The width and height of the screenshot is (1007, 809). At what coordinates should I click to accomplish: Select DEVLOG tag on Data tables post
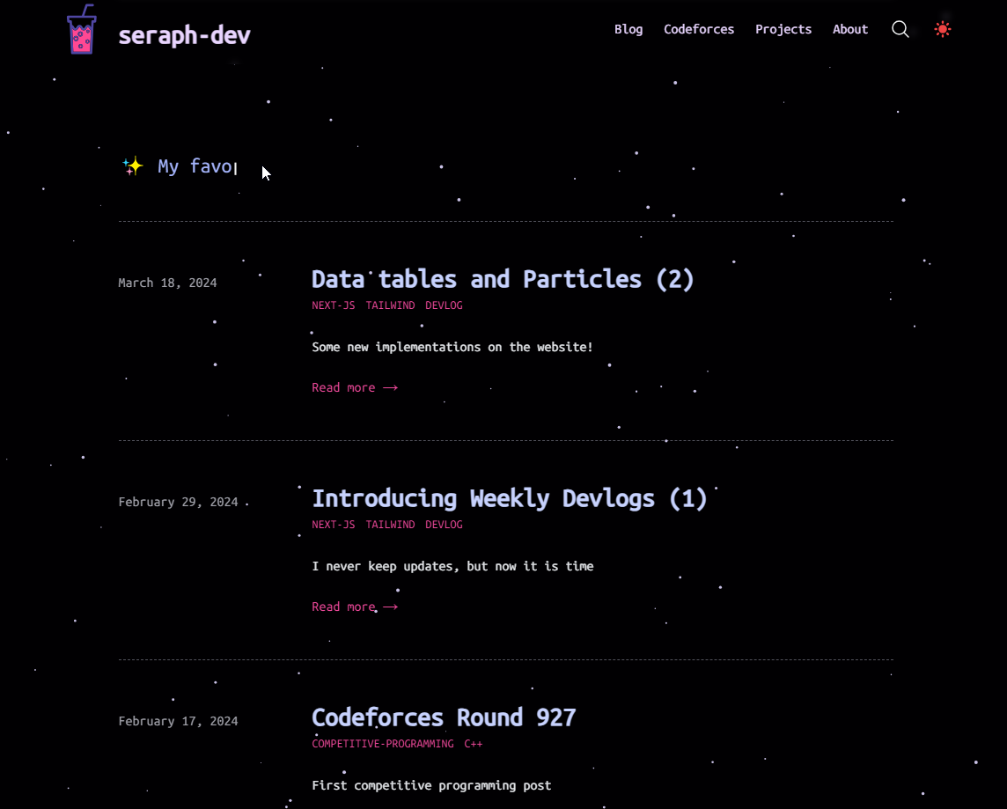click(444, 305)
